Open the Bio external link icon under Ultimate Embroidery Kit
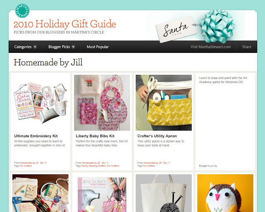 coord(46,163)
